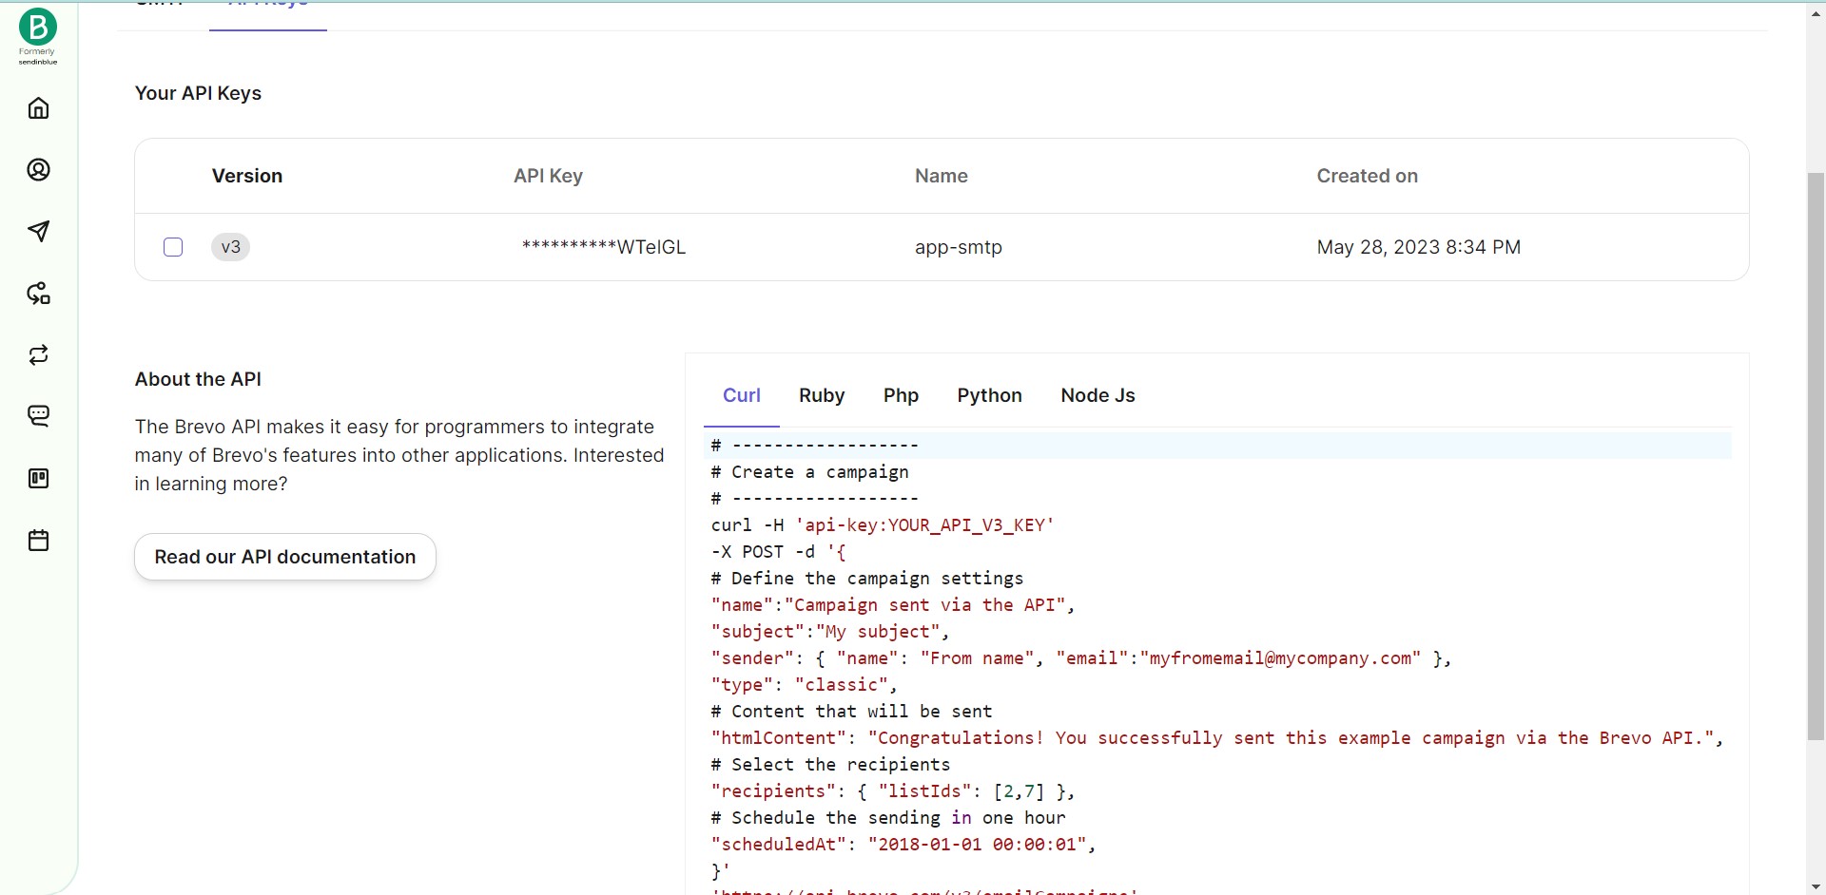Click '# Content that will be sent' comment

(x=851, y=712)
